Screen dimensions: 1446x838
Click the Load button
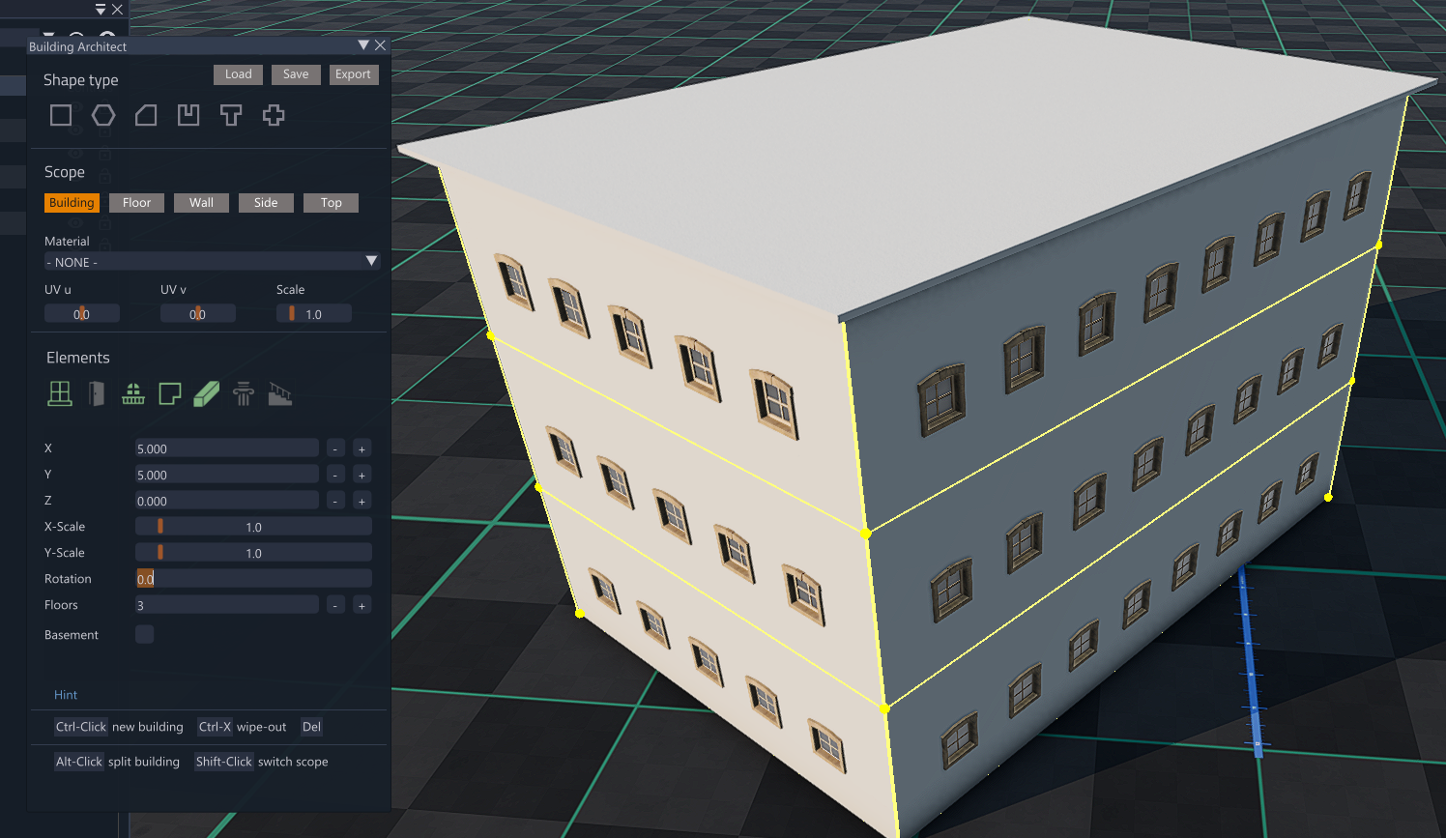point(238,74)
